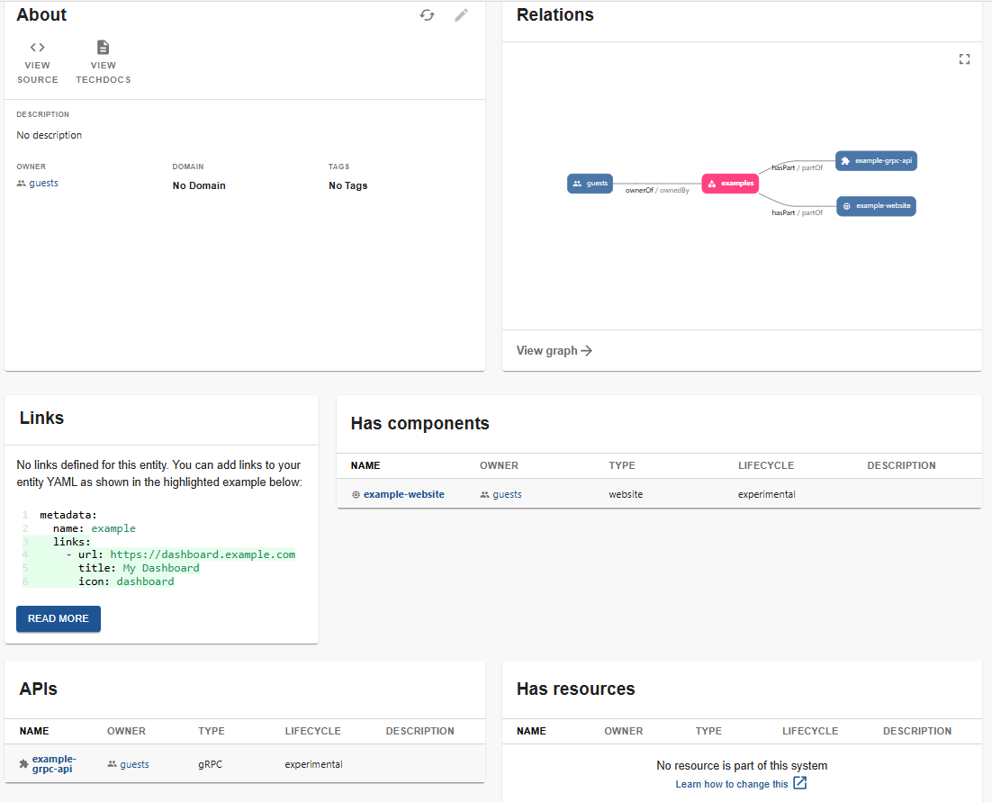The width and height of the screenshot is (992, 802).
Task: Open example-grpc-api link in APIs table
Action: pos(53,764)
